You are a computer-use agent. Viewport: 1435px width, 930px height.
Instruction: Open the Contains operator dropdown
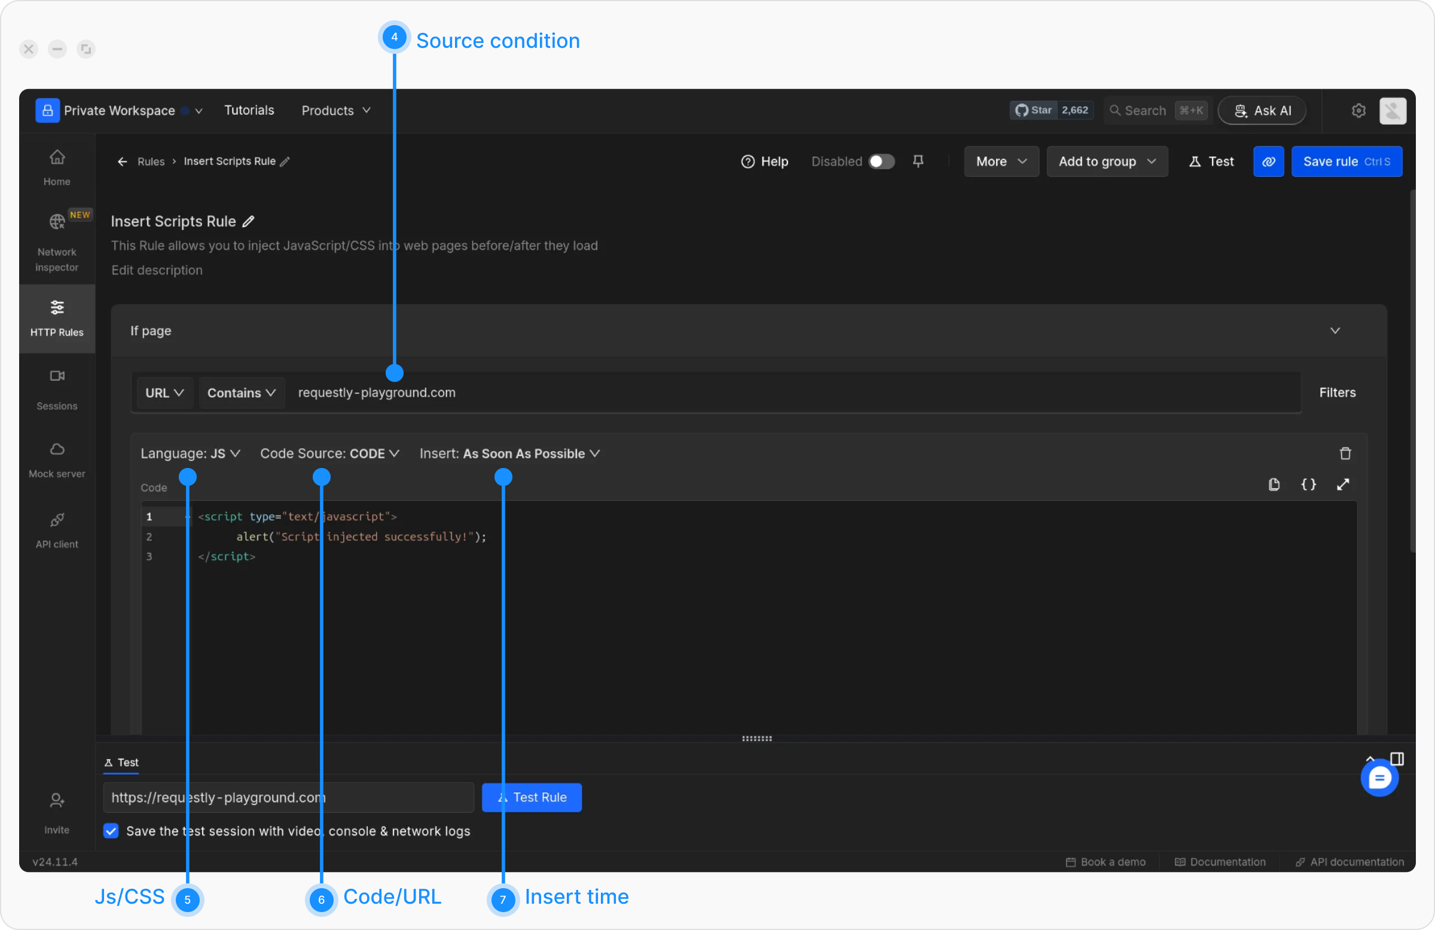pos(241,393)
